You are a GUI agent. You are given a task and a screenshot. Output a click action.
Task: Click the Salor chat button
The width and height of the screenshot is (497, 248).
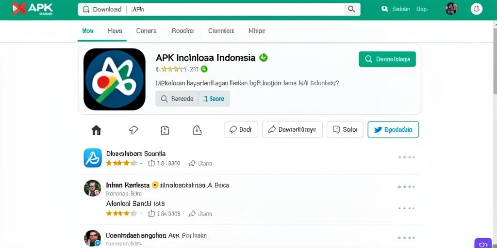(345, 129)
